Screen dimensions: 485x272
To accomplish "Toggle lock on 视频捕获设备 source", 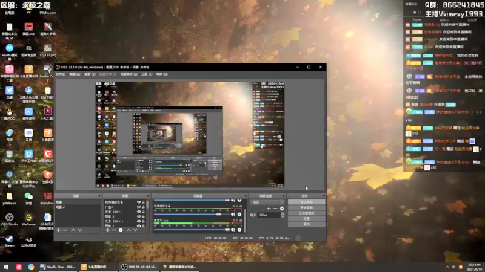I will click(143, 202).
